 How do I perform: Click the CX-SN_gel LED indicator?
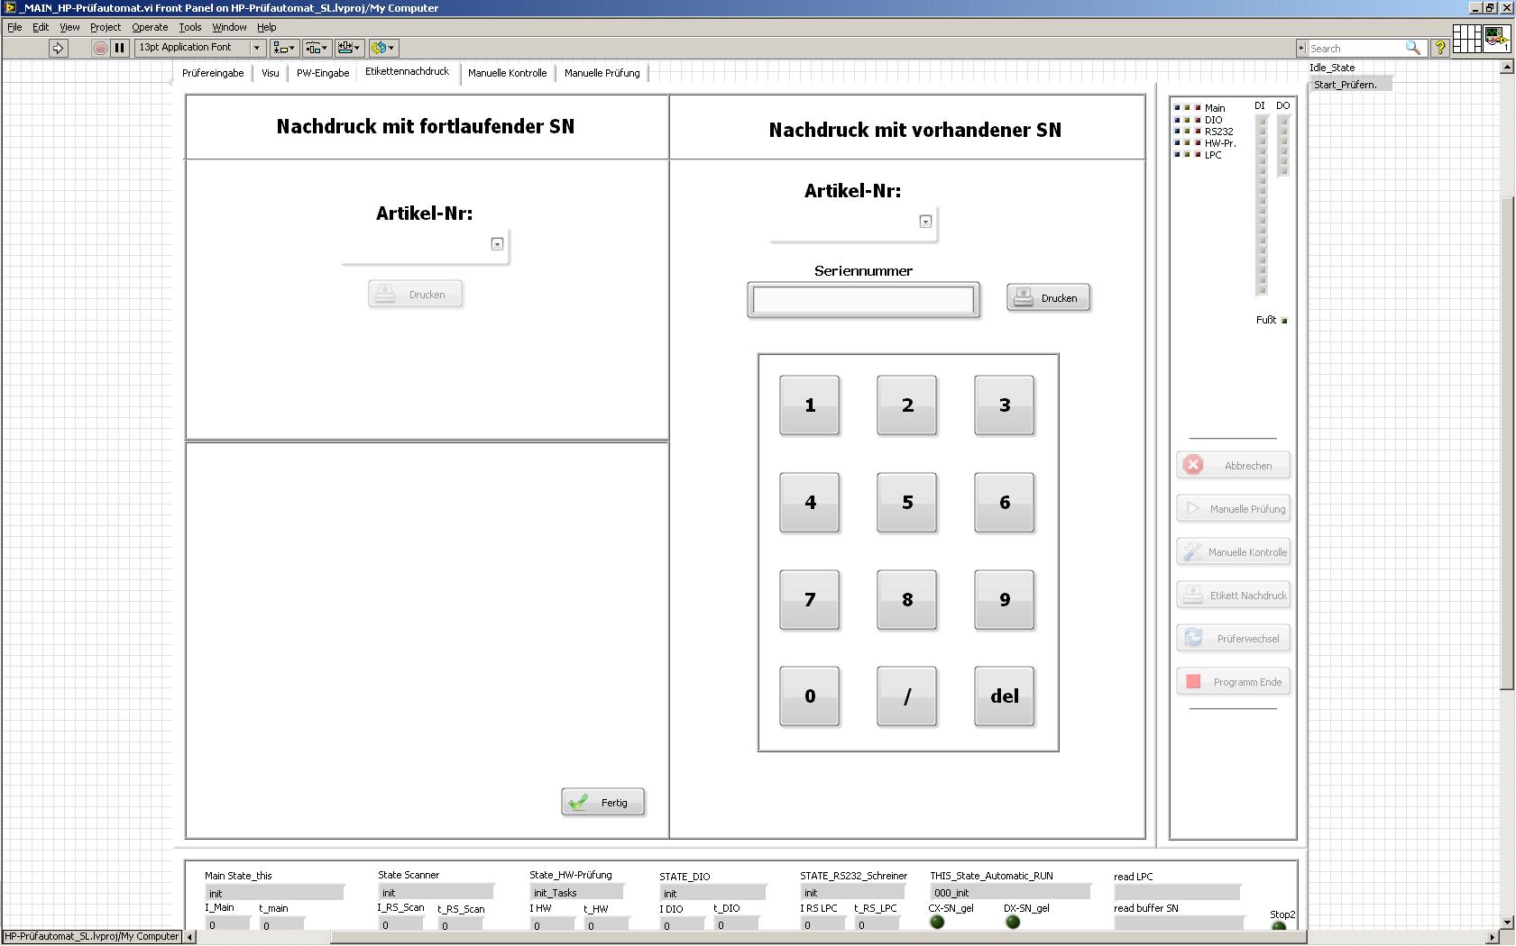coord(937,922)
